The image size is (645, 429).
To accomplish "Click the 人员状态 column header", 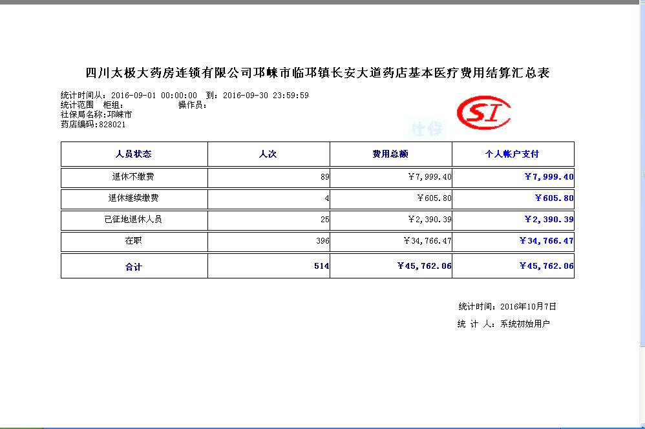I will click(x=134, y=154).
